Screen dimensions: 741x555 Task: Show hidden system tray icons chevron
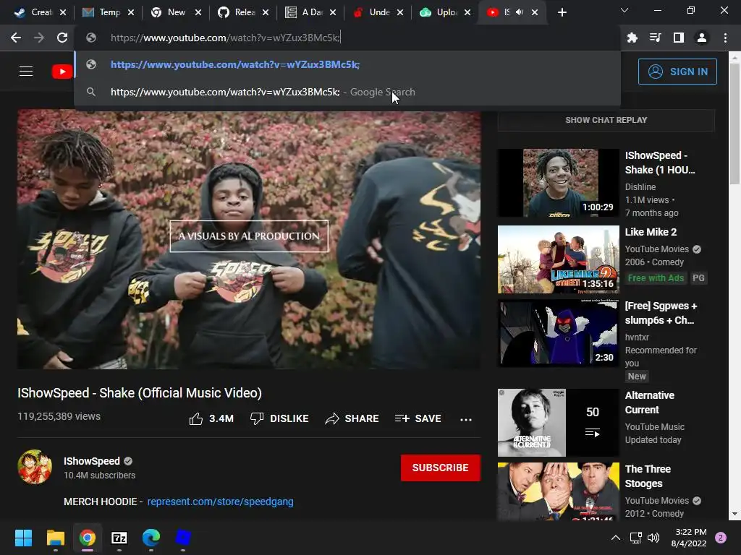click(x=616, y=538)
